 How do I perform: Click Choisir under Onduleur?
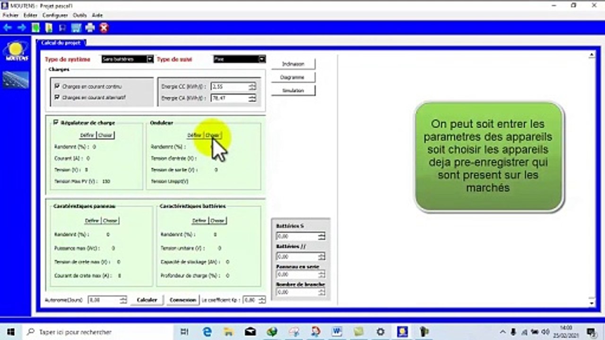[213, 135]
